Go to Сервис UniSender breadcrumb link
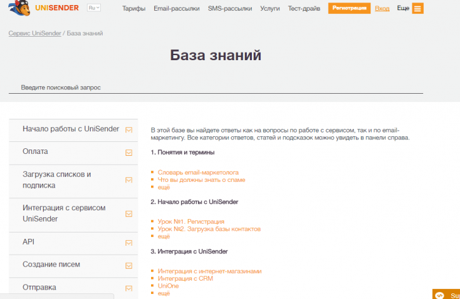 (35, 33)
